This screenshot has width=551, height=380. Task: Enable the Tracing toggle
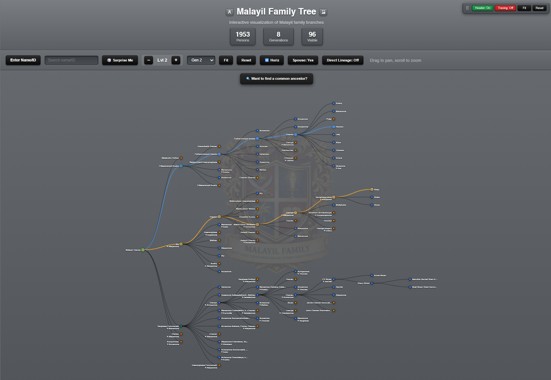(505, 8)
